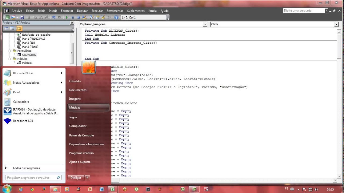Click the Paste toolbar icon

coord(41,17)
